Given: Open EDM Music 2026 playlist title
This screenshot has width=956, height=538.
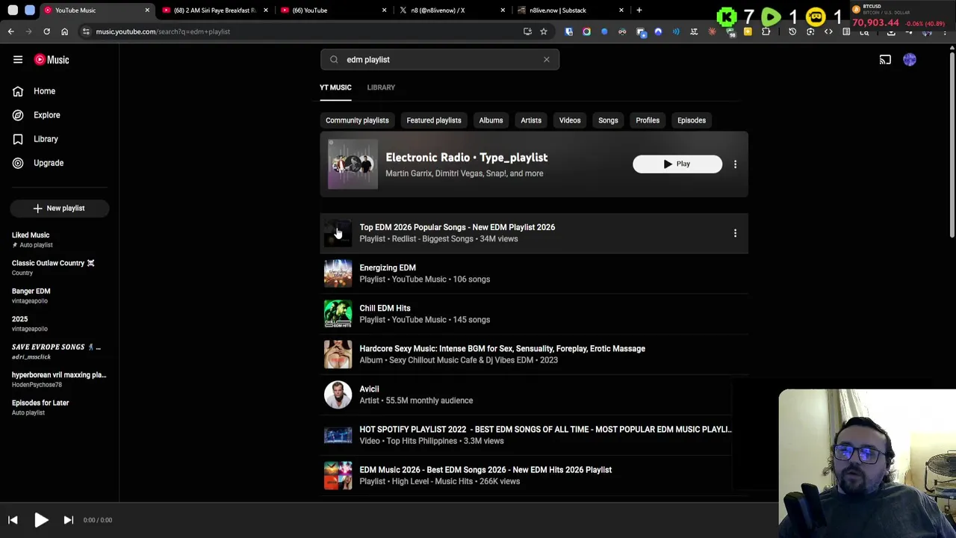Looking at the screenshot, I should point(485,469).
